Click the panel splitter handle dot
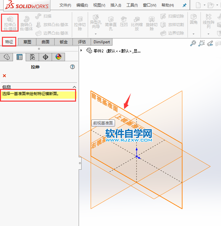221x226 pixels. [x=80, y=163]
